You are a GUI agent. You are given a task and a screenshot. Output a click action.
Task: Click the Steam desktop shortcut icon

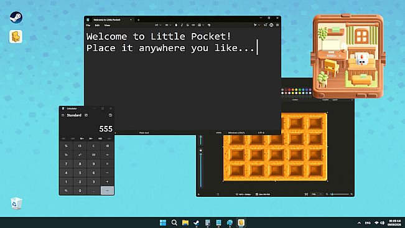point(16,17)
